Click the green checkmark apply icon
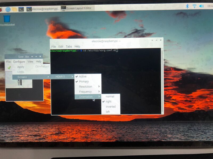Image resolution: width=213 pixels, height=159 pixels. [x=9, y=67]
